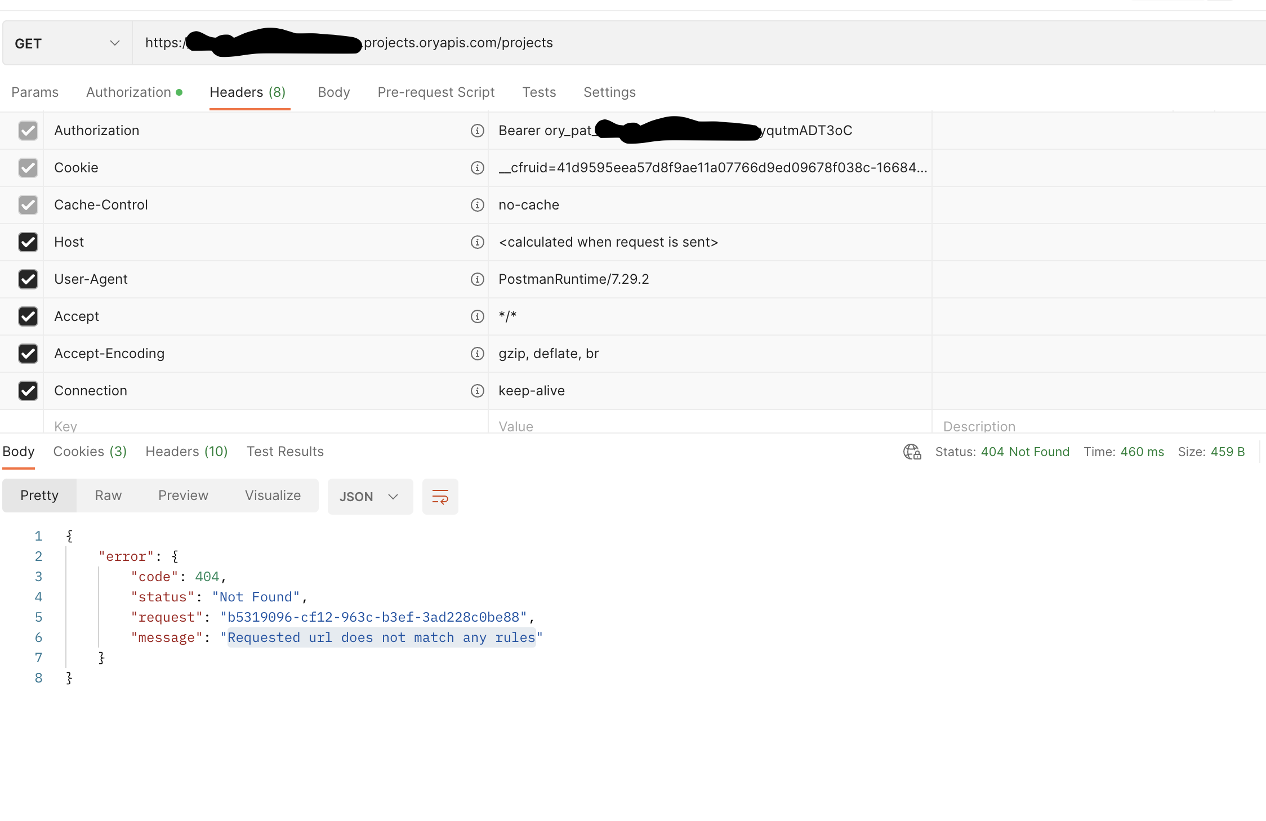Click the info icon next to the Host header
This screenshot has width=1266, height=821.
coord(477,242)
